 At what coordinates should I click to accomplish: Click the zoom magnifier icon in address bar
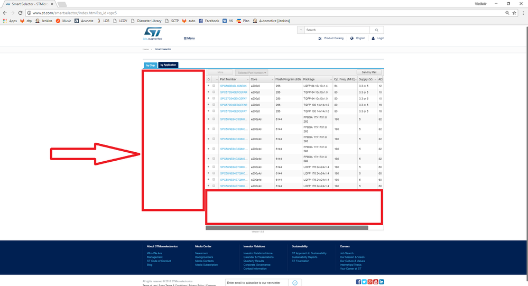507,13
